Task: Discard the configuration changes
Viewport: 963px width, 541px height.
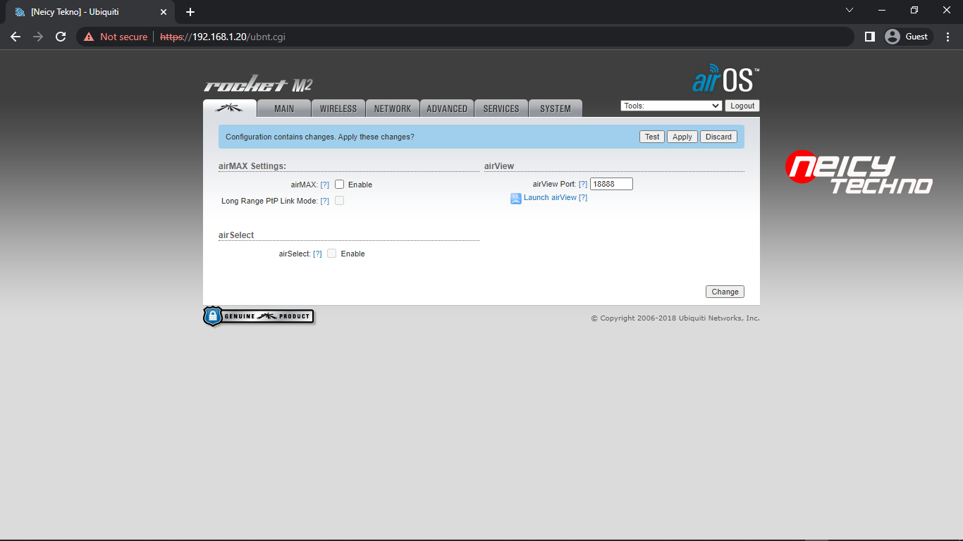Action: [x=718, y=137]
